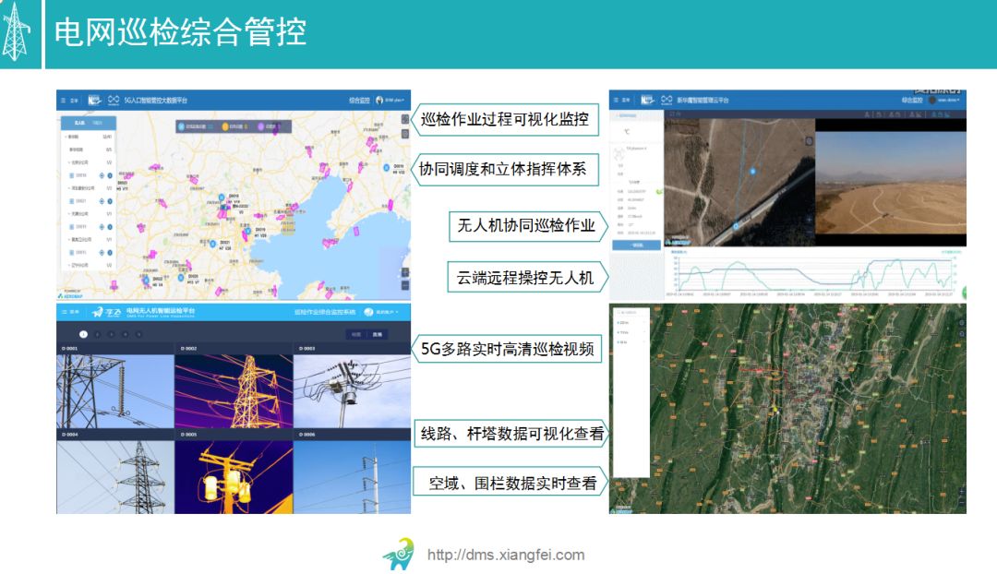Open the hamburger menu on 5G大数据平台
The image size is (997, 574).
[62, 98]
